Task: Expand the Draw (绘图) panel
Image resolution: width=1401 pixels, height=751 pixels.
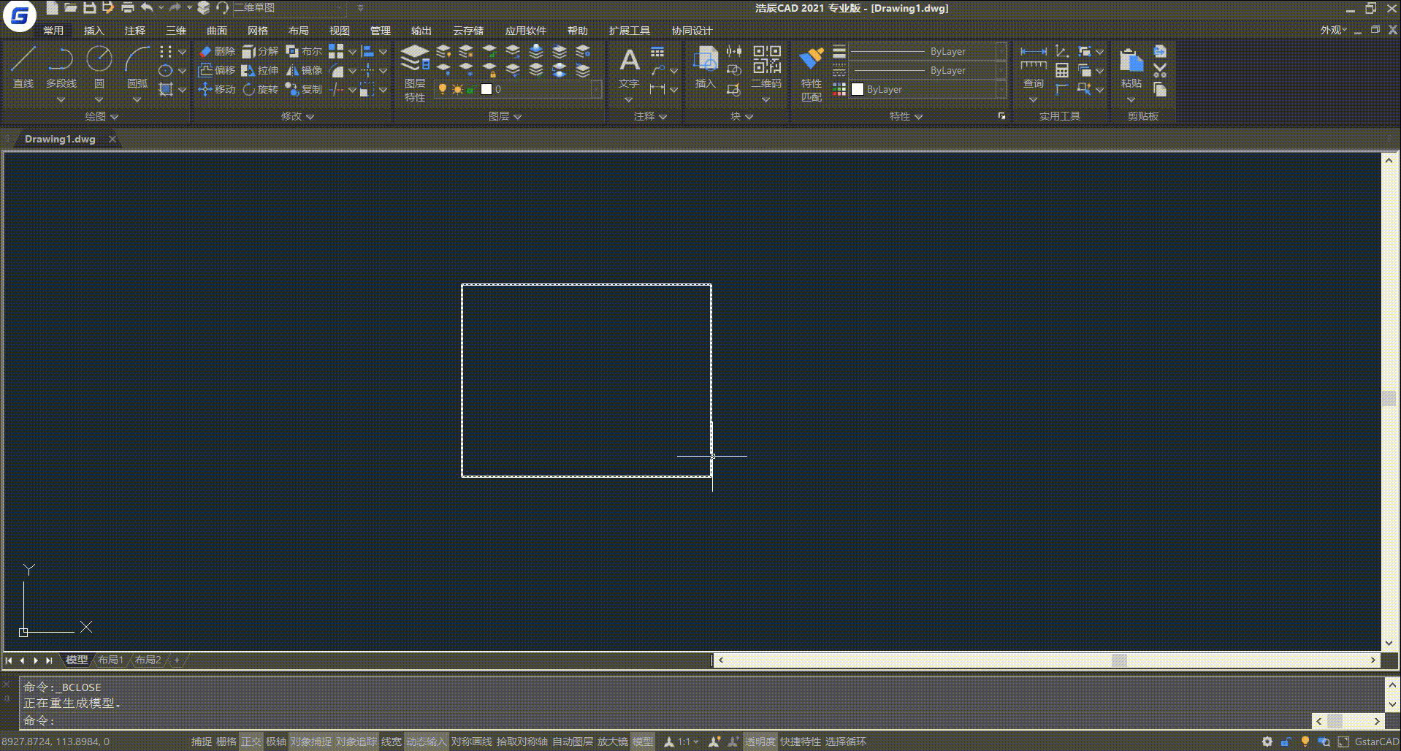Action: click(102, 116)
